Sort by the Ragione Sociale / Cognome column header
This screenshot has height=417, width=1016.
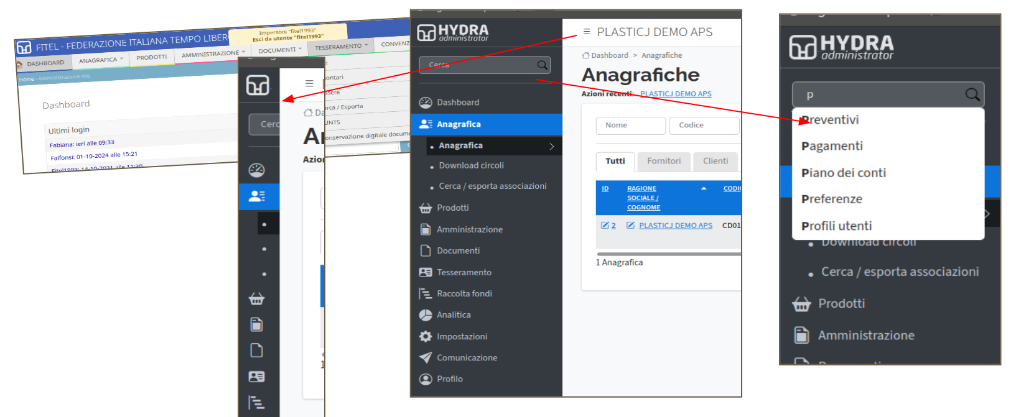click(x=643, y=198)
